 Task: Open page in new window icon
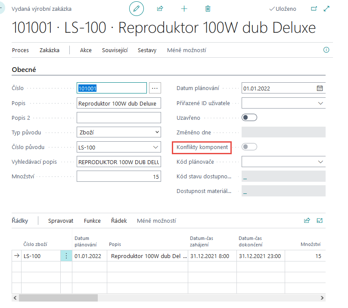point(314,9)
